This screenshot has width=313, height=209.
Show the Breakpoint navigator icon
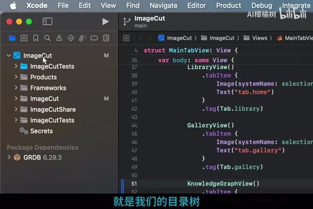[x=94, y=38]
